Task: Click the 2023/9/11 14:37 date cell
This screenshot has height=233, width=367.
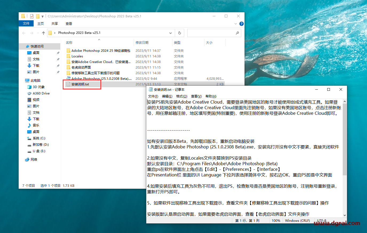Action: [148, 50]
